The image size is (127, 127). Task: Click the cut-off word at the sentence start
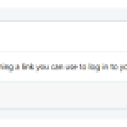pyautogui.click(x=7, y=67)
